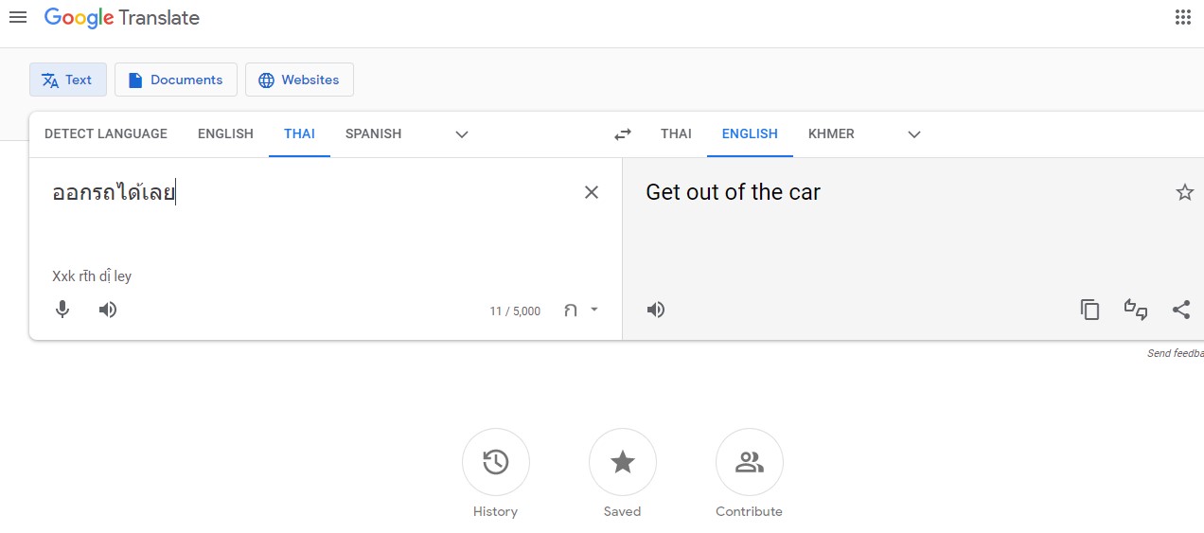Swap source and target languages
1204x533 pixels.
pos(623,134)
